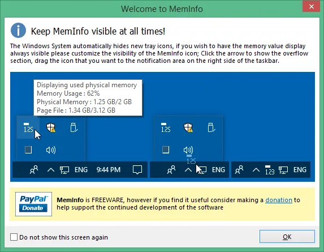Expand the overflow arrow beside 9:44 PM taskbar
The height and width of the screenshot is (252, 324).
pyautogui.click(x=51, y=170)
